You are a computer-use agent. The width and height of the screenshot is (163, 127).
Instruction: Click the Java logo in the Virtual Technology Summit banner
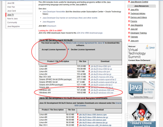(x=150, y=47)
